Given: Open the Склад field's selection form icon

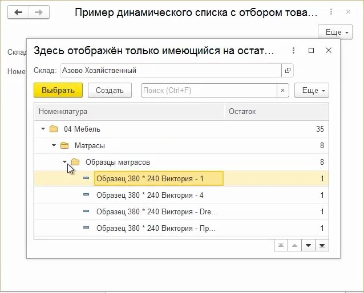Looking at the screenshot, I should (x=288, y=71).
